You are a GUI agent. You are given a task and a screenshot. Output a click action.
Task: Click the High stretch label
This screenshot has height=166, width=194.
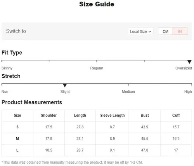point(188,92)
